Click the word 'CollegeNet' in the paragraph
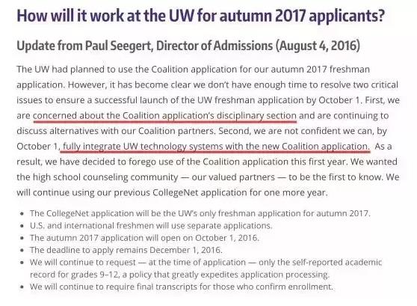This screenshot has height=306, width=417. (176, 192)
